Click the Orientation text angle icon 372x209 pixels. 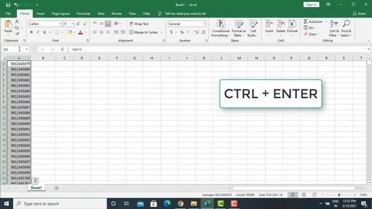point(116,24)
